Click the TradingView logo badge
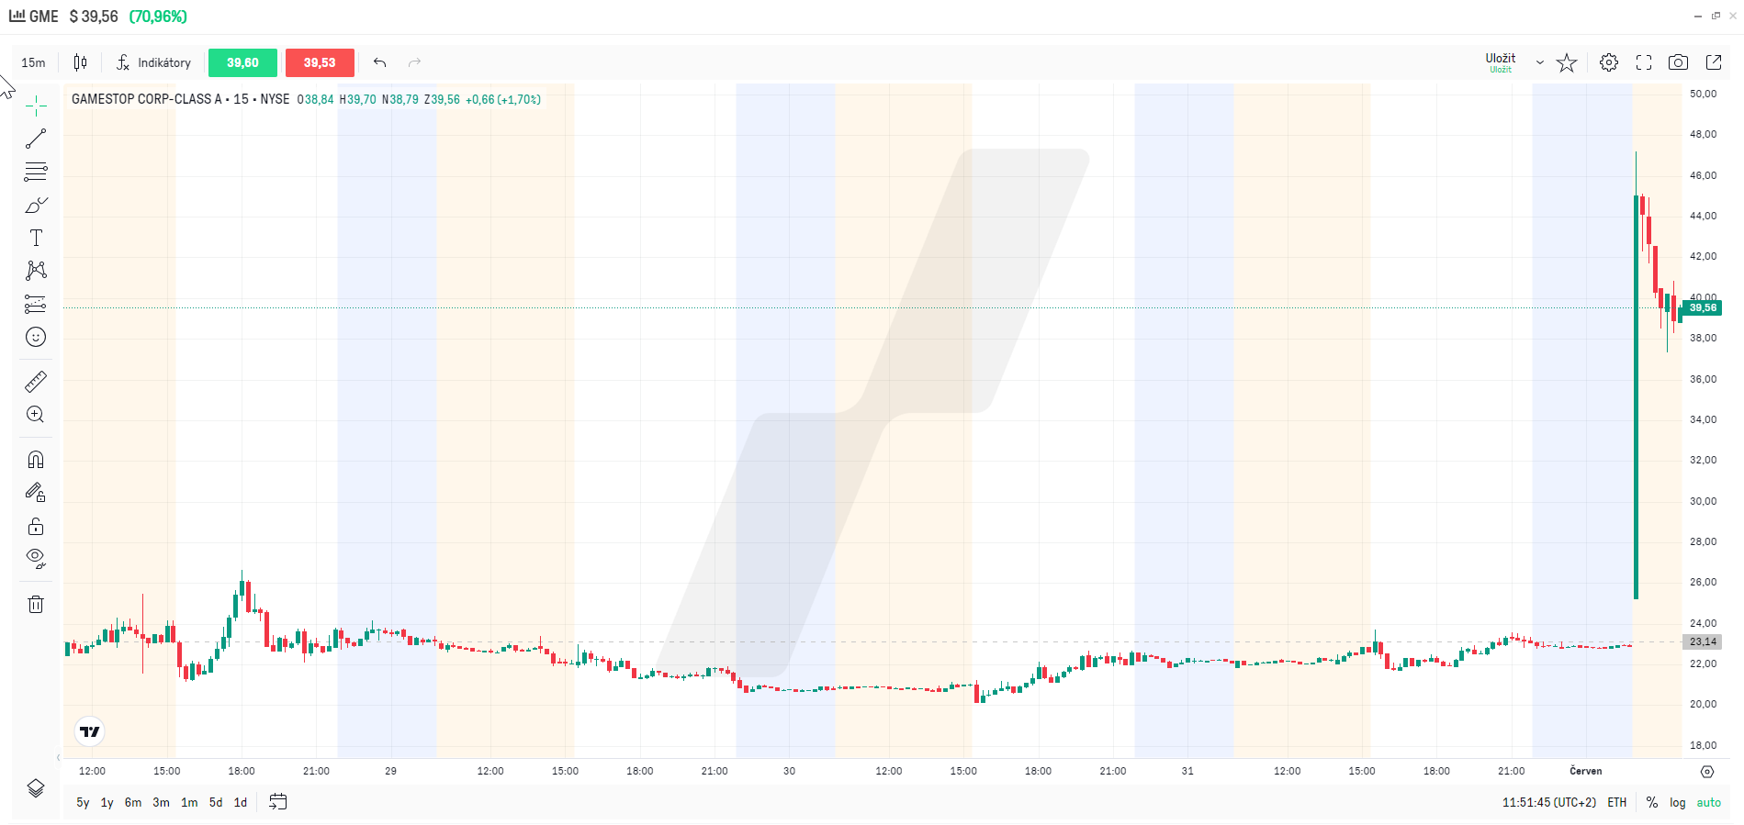 (89, 731)
